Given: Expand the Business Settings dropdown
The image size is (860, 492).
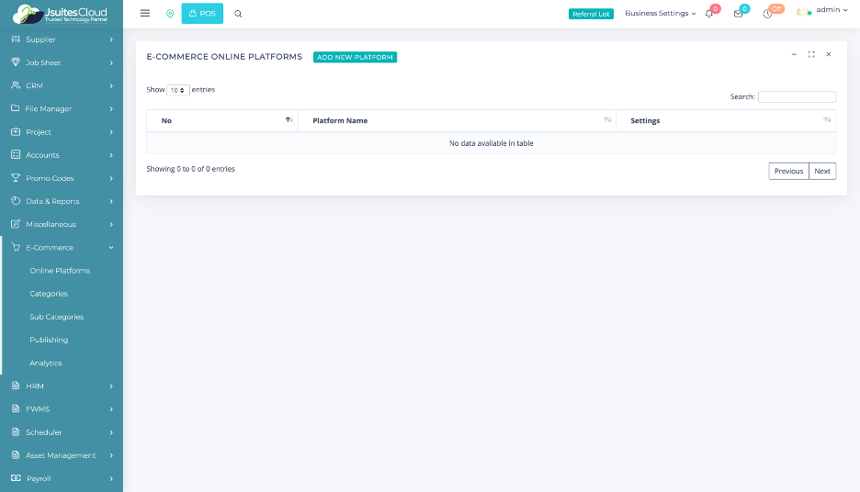Looking at the screenshot, I should pyautogui.click(x=660, y=14).
